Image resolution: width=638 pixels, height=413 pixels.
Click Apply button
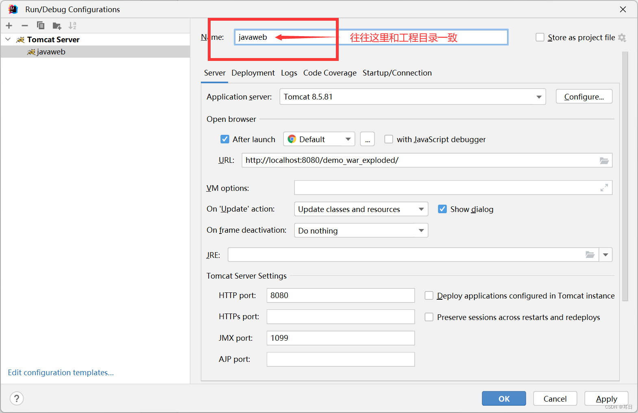(606, 398)
